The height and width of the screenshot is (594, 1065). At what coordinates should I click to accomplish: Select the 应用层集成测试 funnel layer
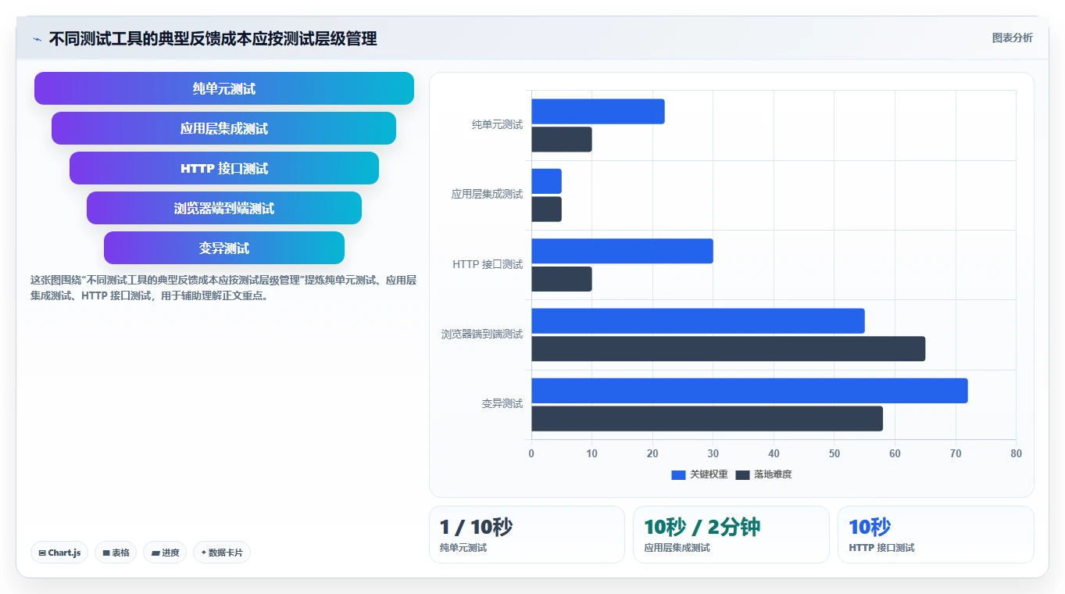[224, 128]
